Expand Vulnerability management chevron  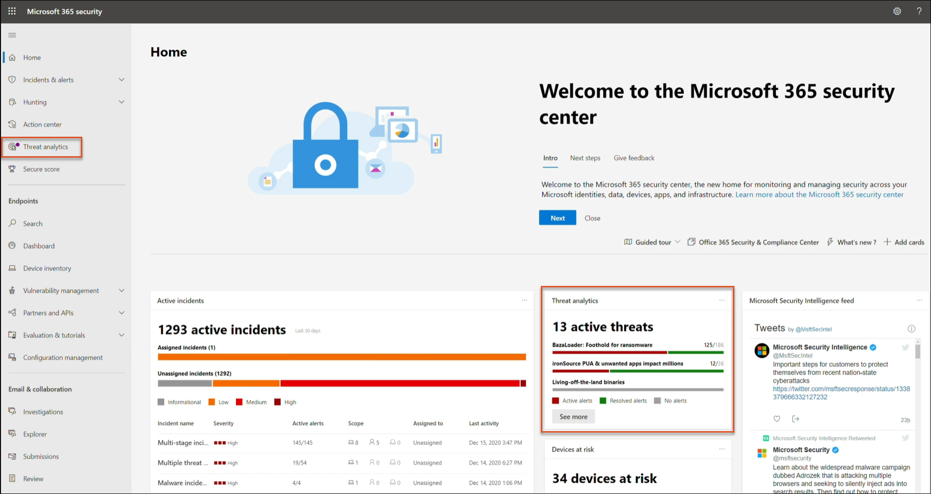click(x=122, y=290)
